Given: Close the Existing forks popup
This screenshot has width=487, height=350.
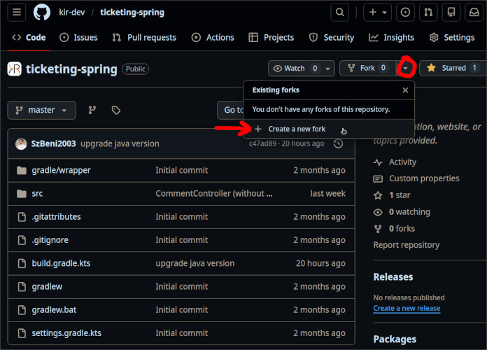Looking at the screenshot, I should pyautogui.click(x=405, y=90).
